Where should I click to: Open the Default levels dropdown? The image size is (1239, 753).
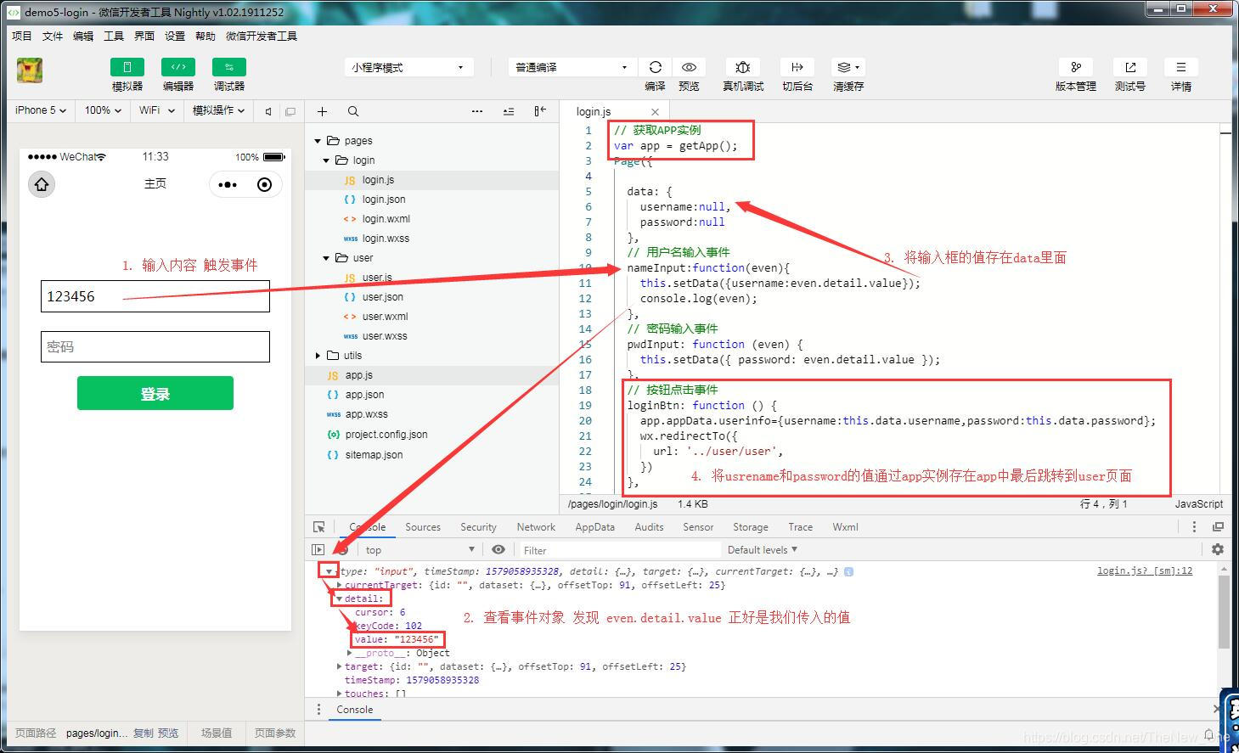pyautogui.click(x=762, y=550)
